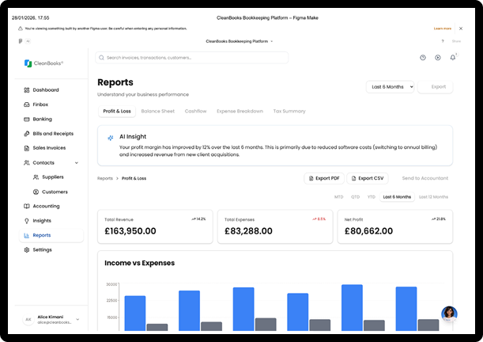Click the help question mark icon

[x=422, y=58]
